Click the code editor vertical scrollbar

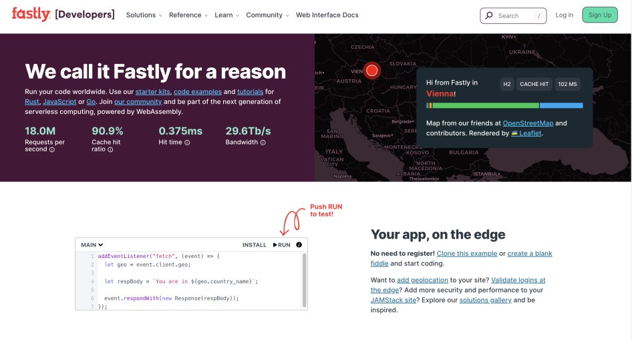pyautogui.click(x=305, y=281)
